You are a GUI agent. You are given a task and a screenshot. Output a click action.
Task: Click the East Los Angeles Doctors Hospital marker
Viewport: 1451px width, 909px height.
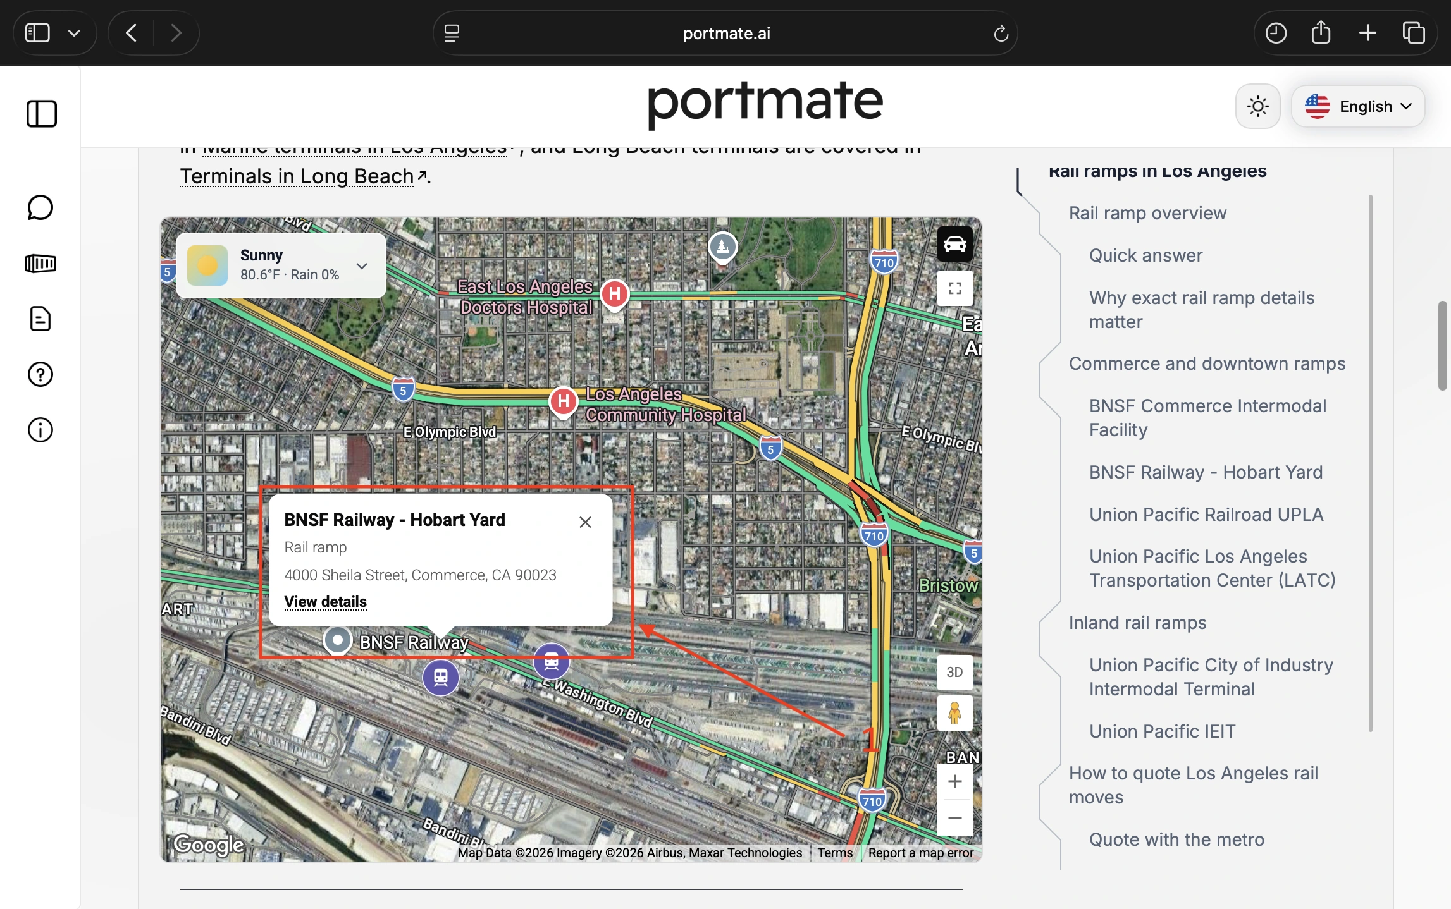(614, 294)
